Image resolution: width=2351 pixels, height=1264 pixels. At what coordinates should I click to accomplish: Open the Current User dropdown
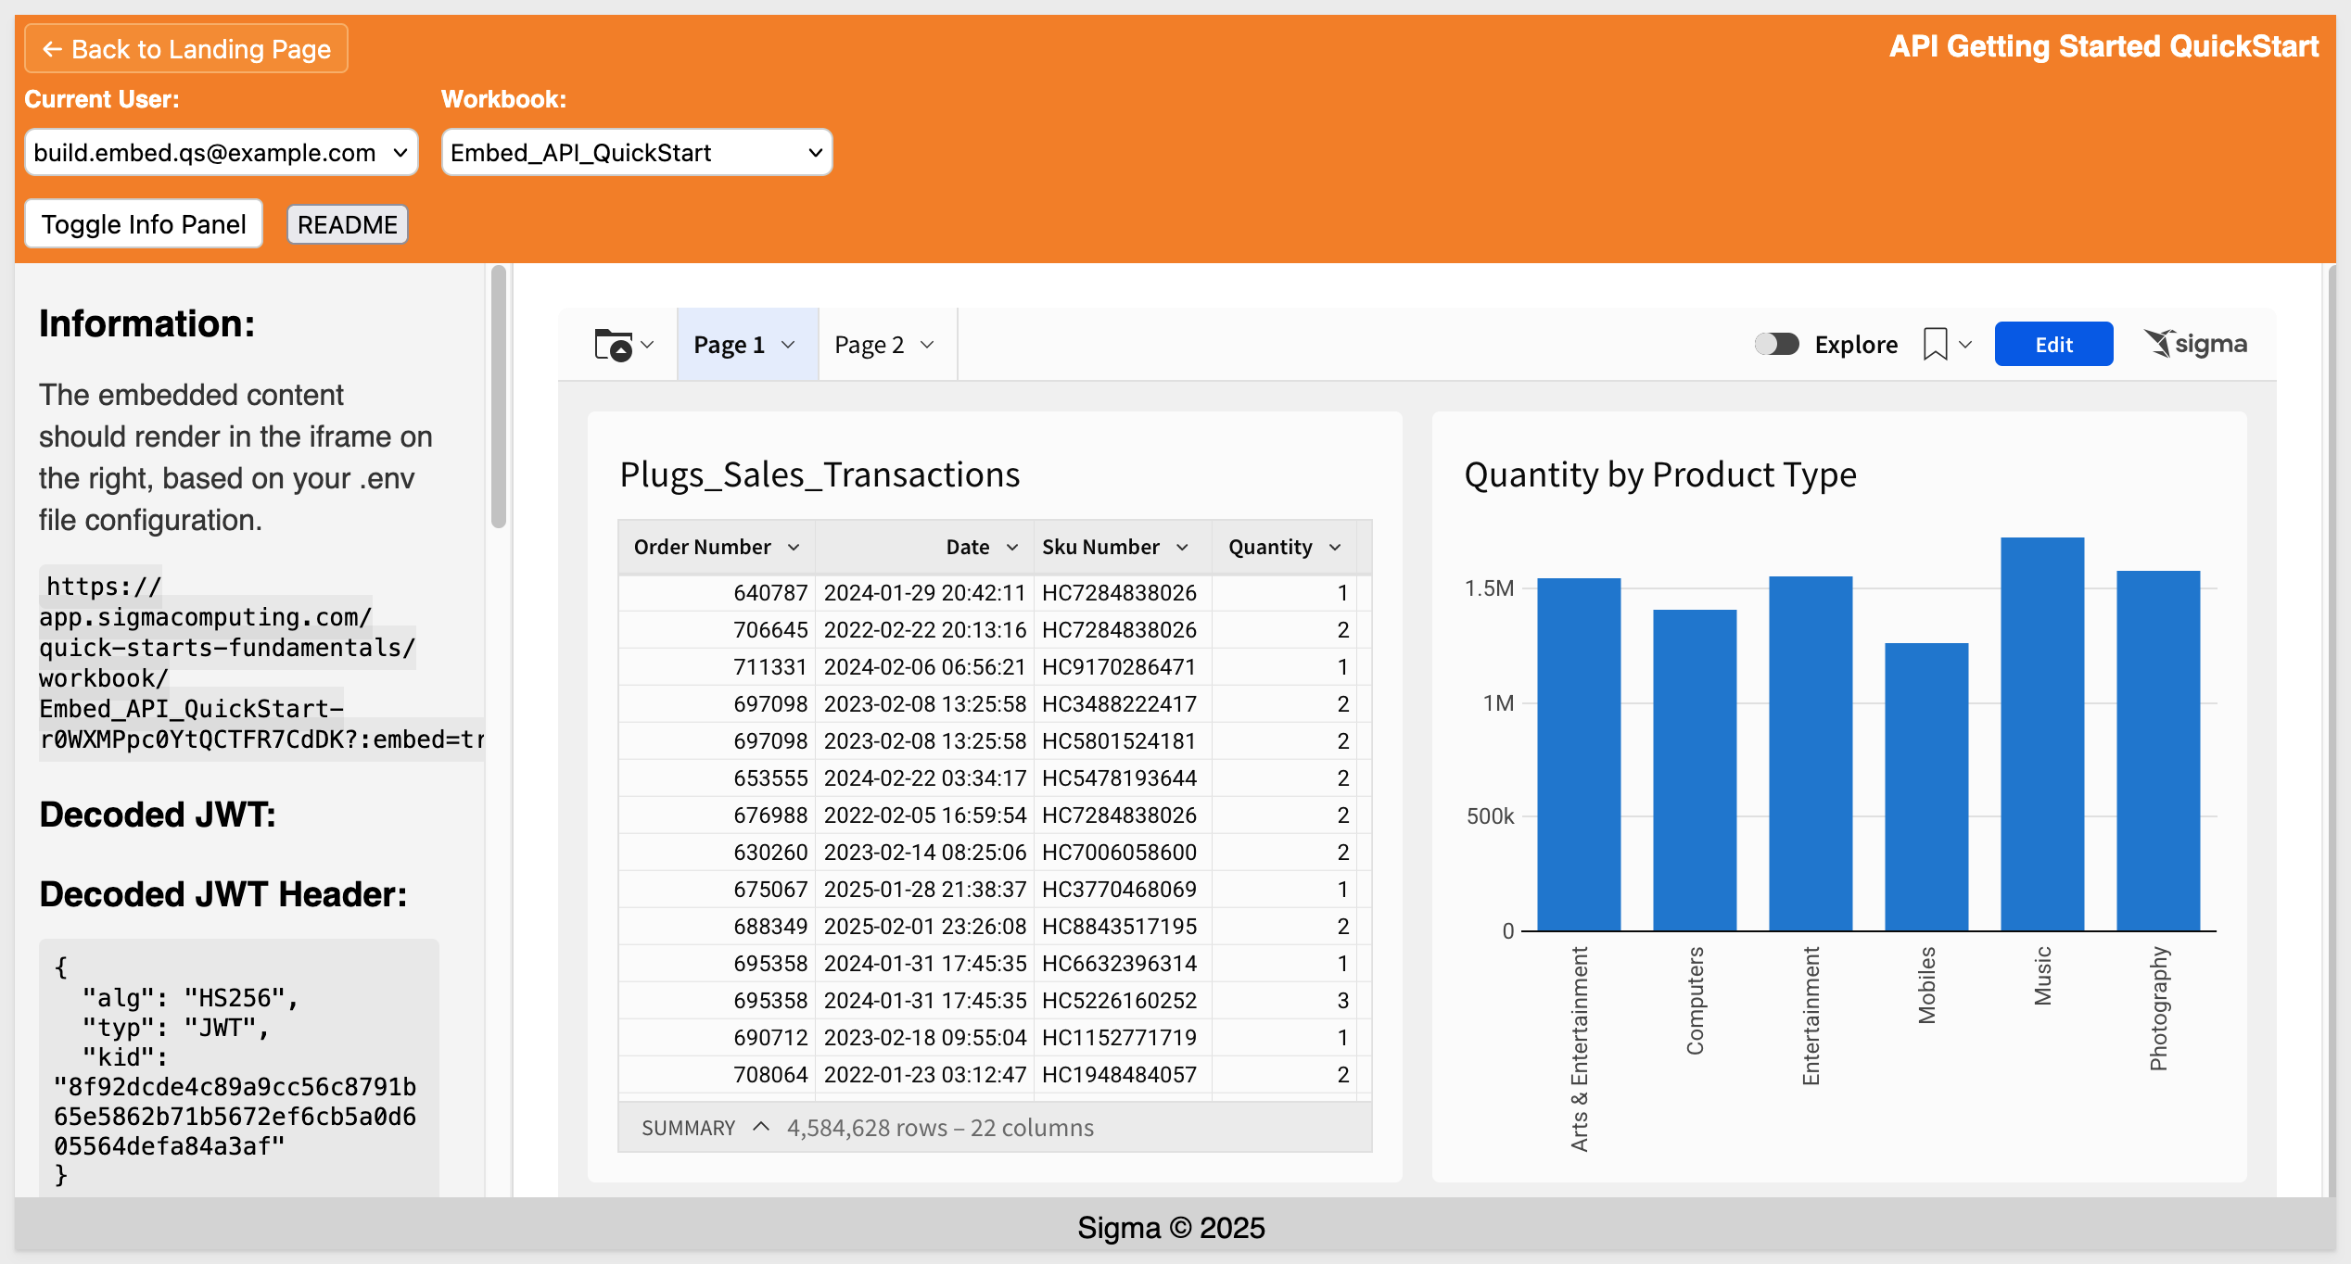221,152
